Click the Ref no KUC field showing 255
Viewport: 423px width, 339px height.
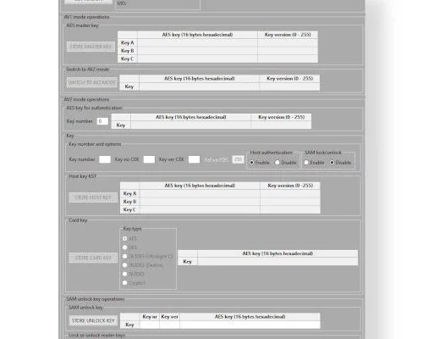coord(238,159)
